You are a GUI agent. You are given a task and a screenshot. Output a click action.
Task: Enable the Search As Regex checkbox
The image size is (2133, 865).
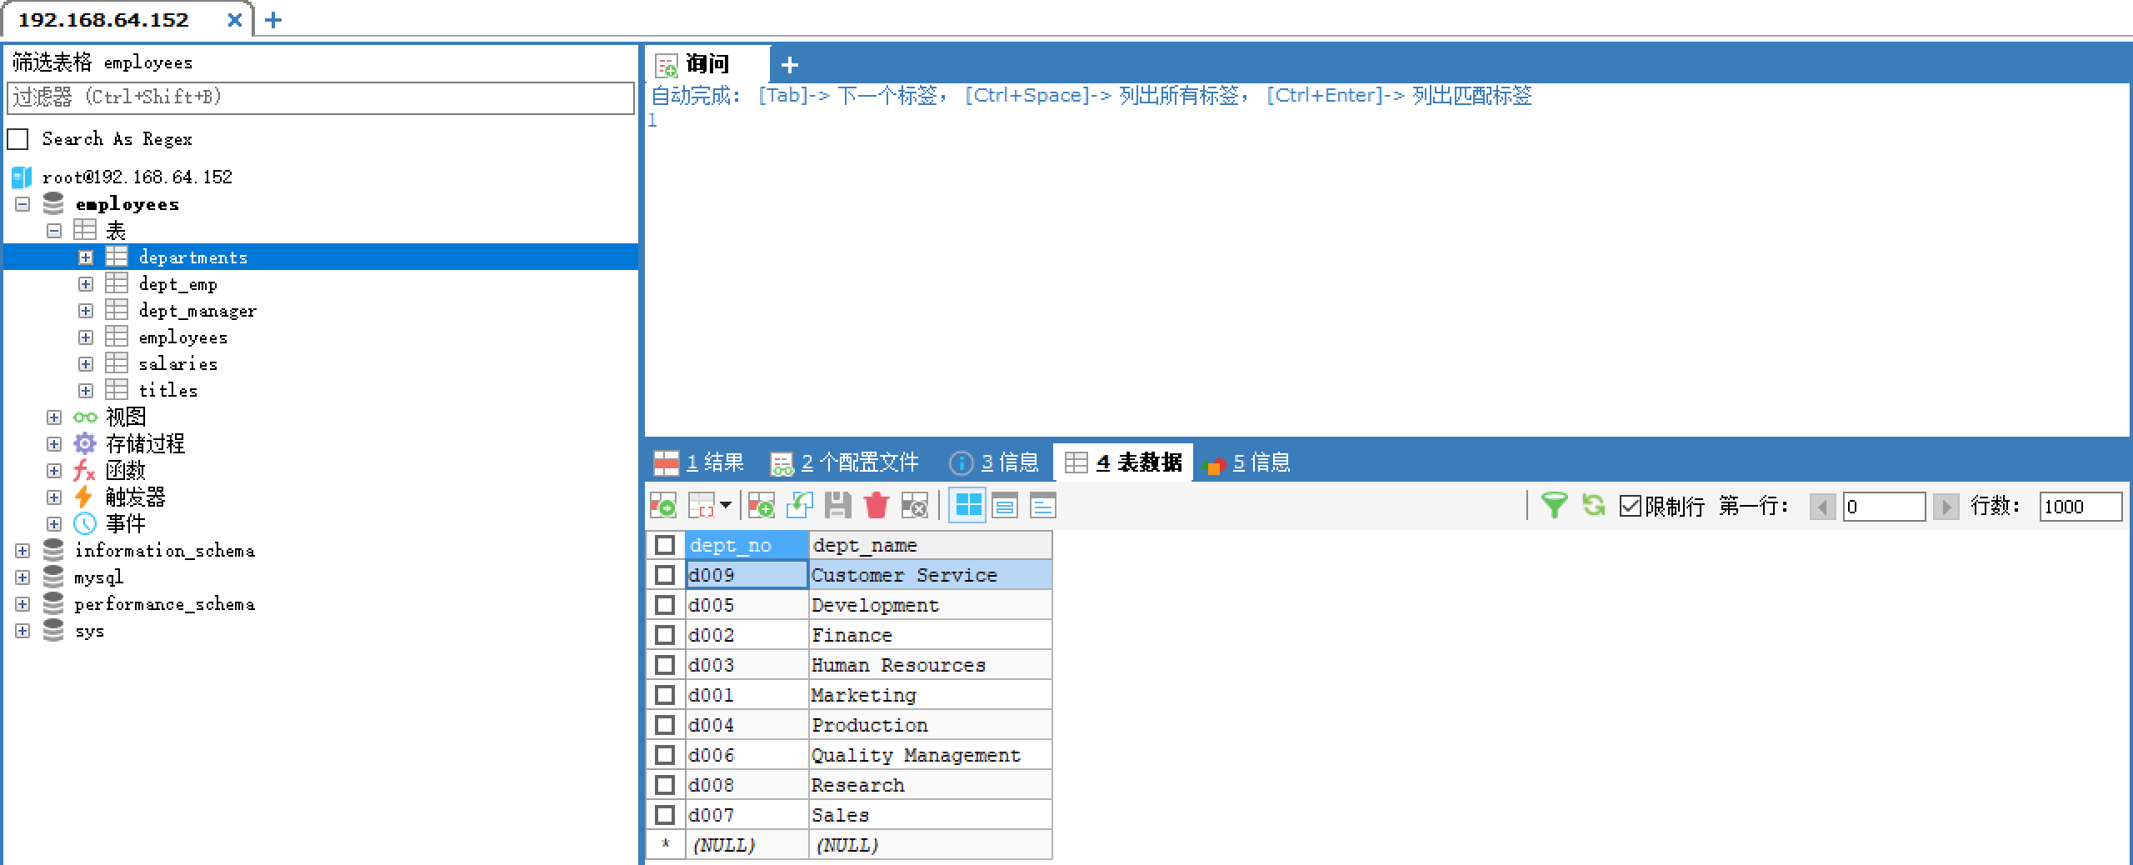17,139
